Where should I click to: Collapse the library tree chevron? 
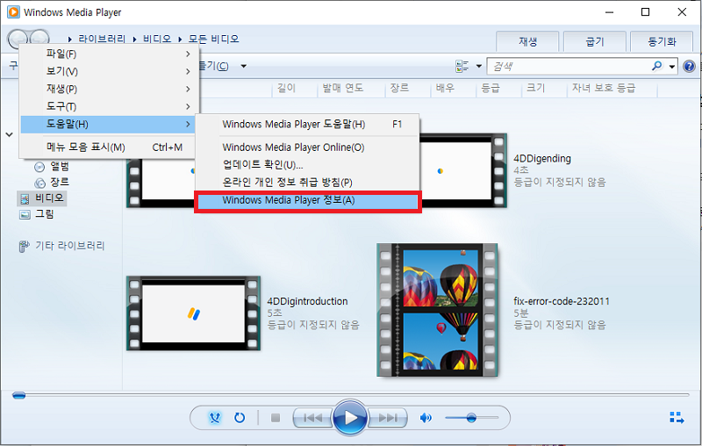[9, 134]
